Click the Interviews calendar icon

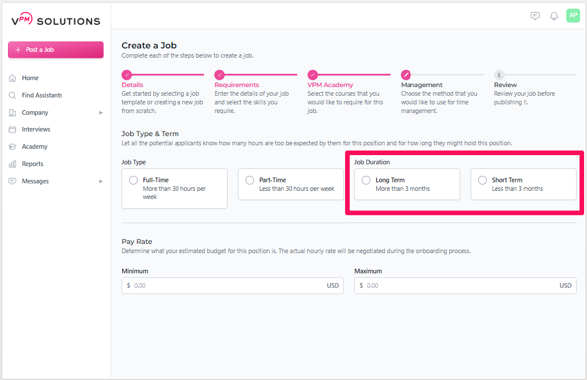13,130
